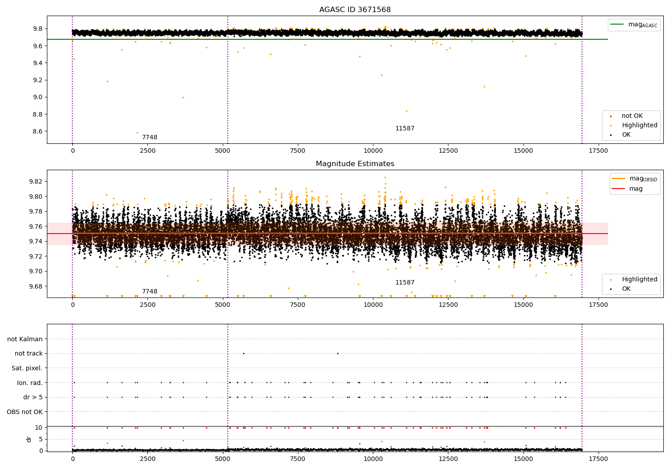The width and height of the screenshot is (670, 469).
Task: Click the lowest orange outlier point near 8.6 in top plot
Action: pyautogui.click(x=137, y=133)
